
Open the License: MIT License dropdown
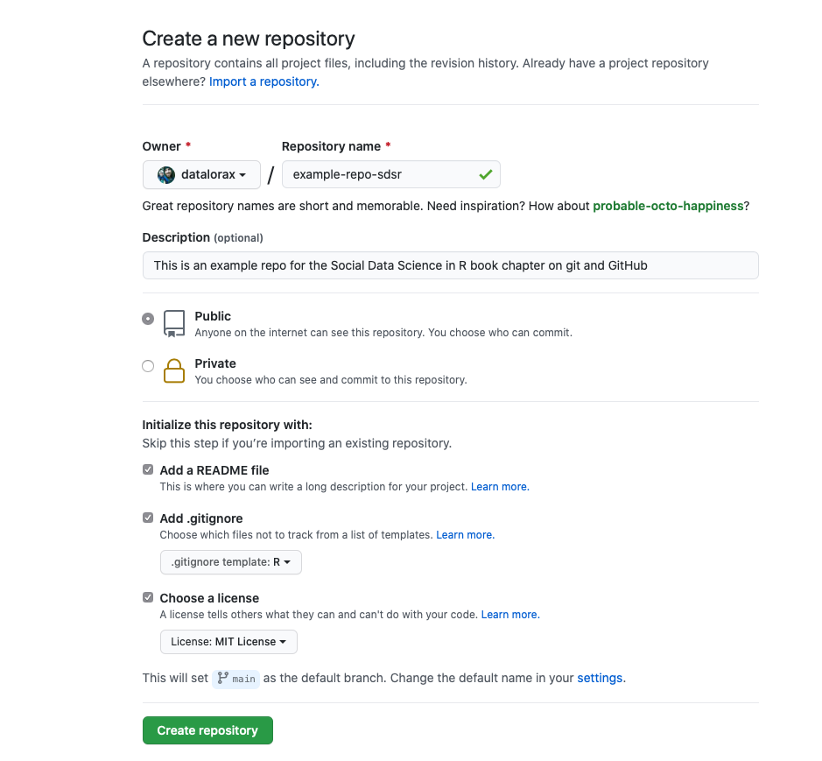pyautogui.click(x=228, y=641)
